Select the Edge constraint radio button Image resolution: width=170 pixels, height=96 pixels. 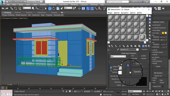coord(158,80)
